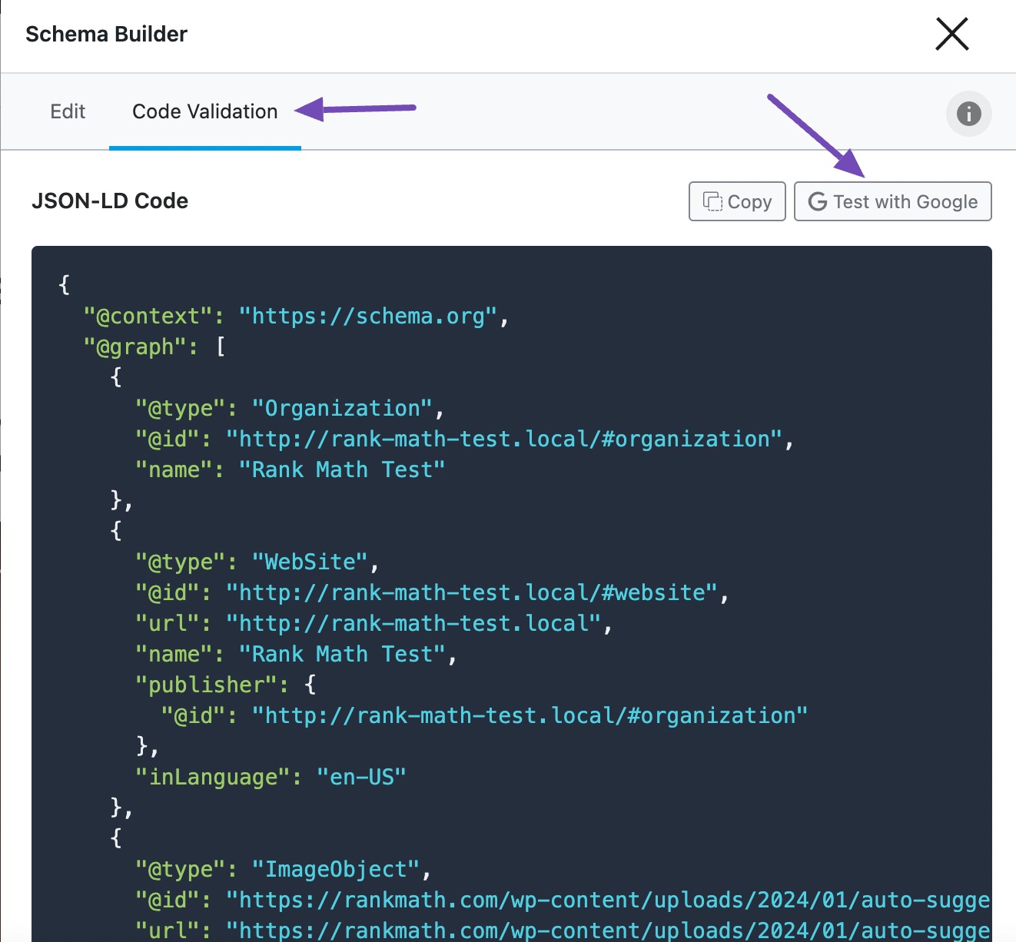Image resolution: width=1016 pixels, height=942 pixels.
Task: Click the "https://schema.org" value
Action: (368, 316)
